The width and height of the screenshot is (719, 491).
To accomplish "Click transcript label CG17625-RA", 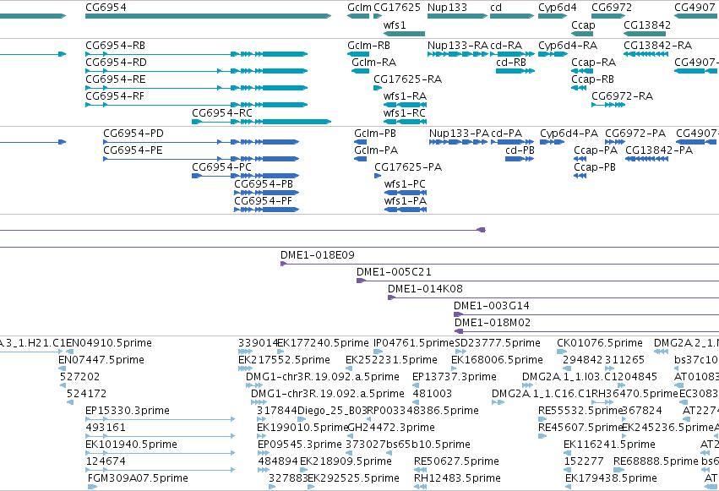I will (407, 79).
